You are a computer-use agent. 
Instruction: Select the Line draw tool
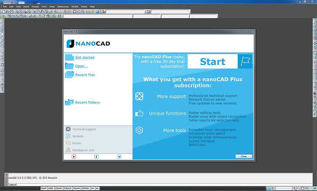pos(3,22)
